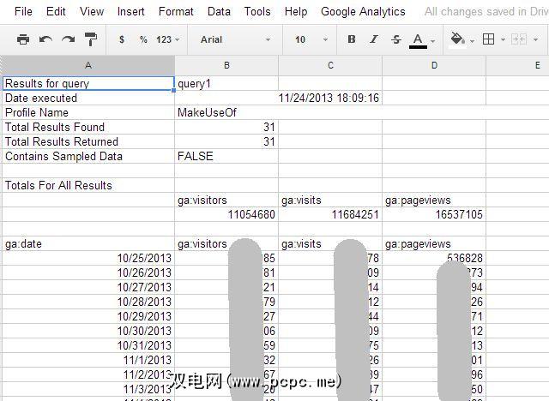Click the merge cells icon
Viewport: 549px width, 401px height.
(519, 39)
